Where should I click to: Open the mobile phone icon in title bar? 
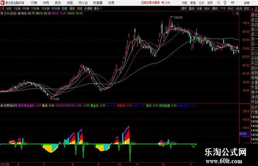(225, 3)
